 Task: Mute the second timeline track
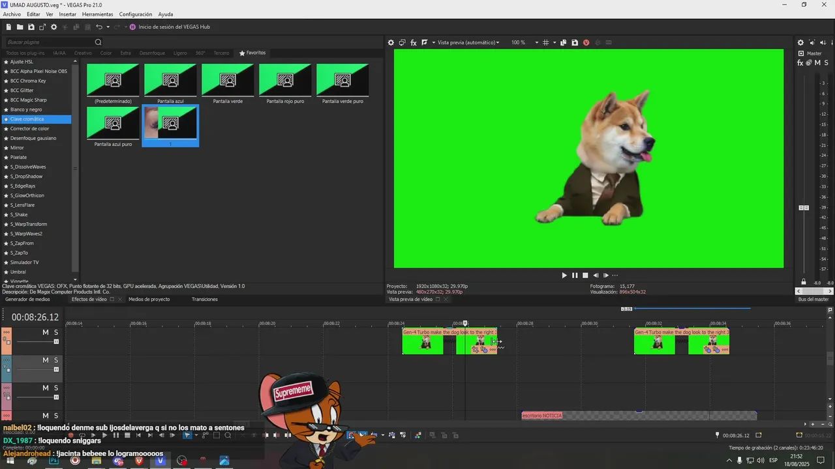pos(46,360)
